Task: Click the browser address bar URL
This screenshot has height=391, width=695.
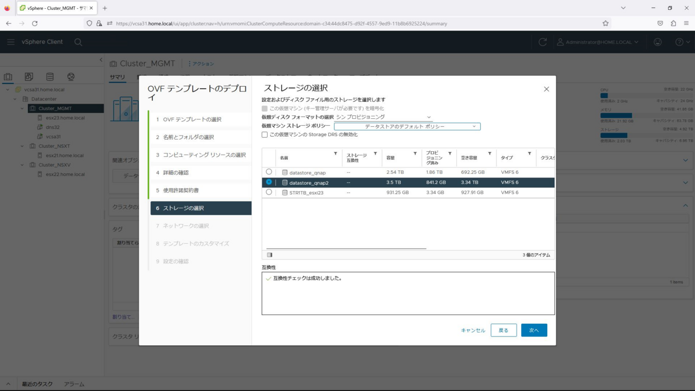Action: pyautogui.click(x=281, y=24)
